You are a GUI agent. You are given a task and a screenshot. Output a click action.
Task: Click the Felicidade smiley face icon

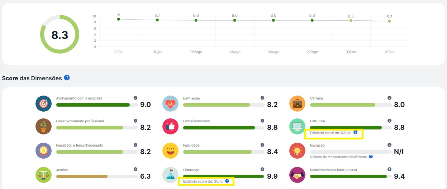[170, 150]
